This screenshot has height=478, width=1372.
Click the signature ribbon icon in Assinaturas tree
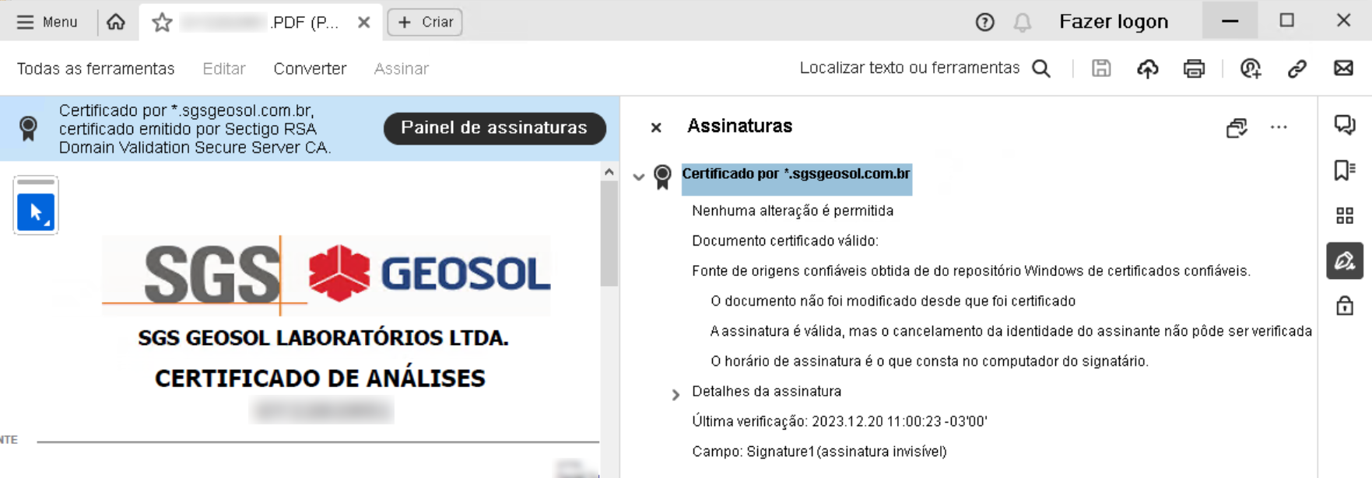pos(663,176)
